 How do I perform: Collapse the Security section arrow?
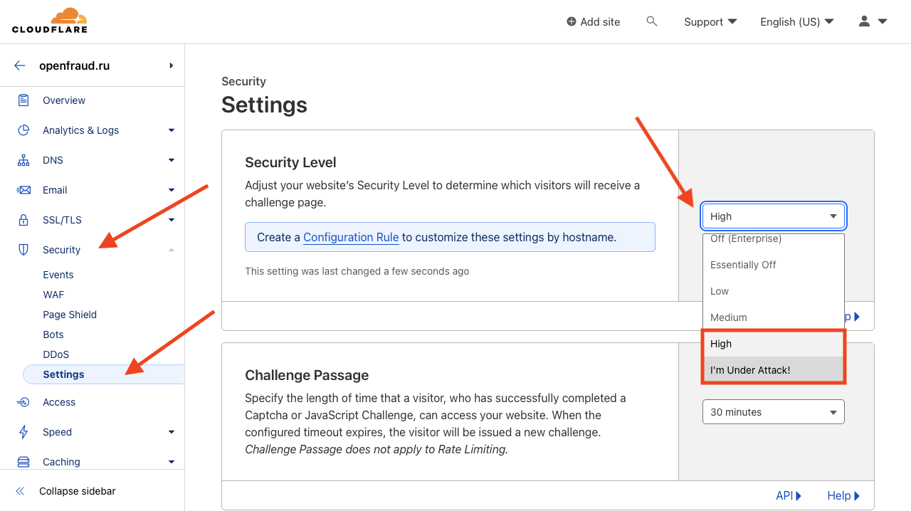click(172, 250)
